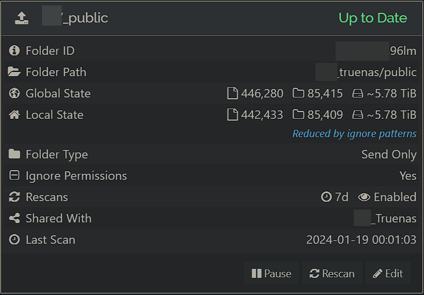Click the Folder Type folder icon
This screenshot has height=295, width=424.
(14, 154)
